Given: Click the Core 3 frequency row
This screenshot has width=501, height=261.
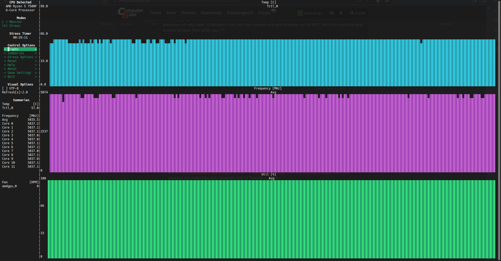Looking at the screenshot, I should click(x=20, y=135).
